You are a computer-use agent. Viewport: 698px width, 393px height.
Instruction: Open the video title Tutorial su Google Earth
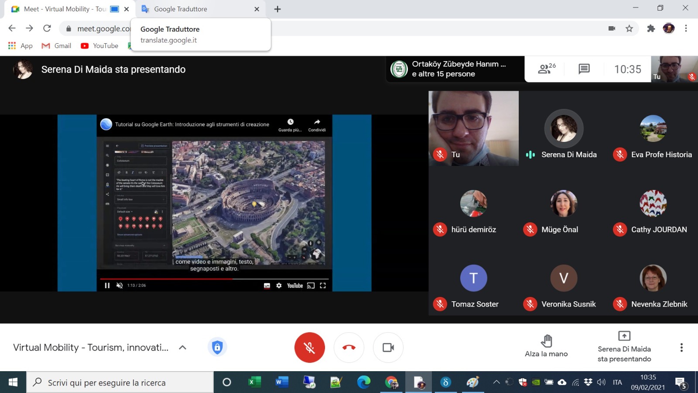192,124
